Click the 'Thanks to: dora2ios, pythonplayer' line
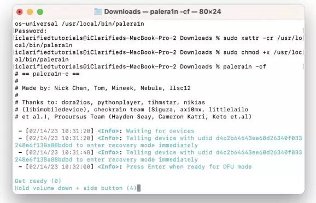 (110, 103)
